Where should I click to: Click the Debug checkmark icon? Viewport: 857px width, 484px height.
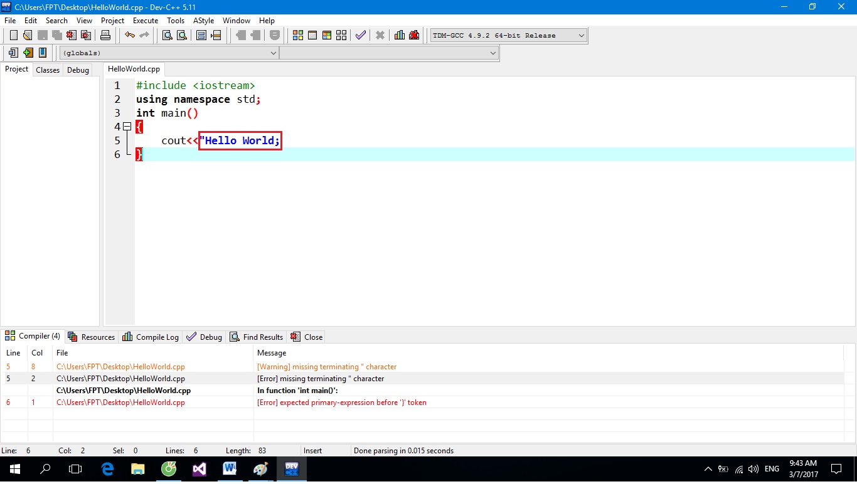click(x=360, y=35)
